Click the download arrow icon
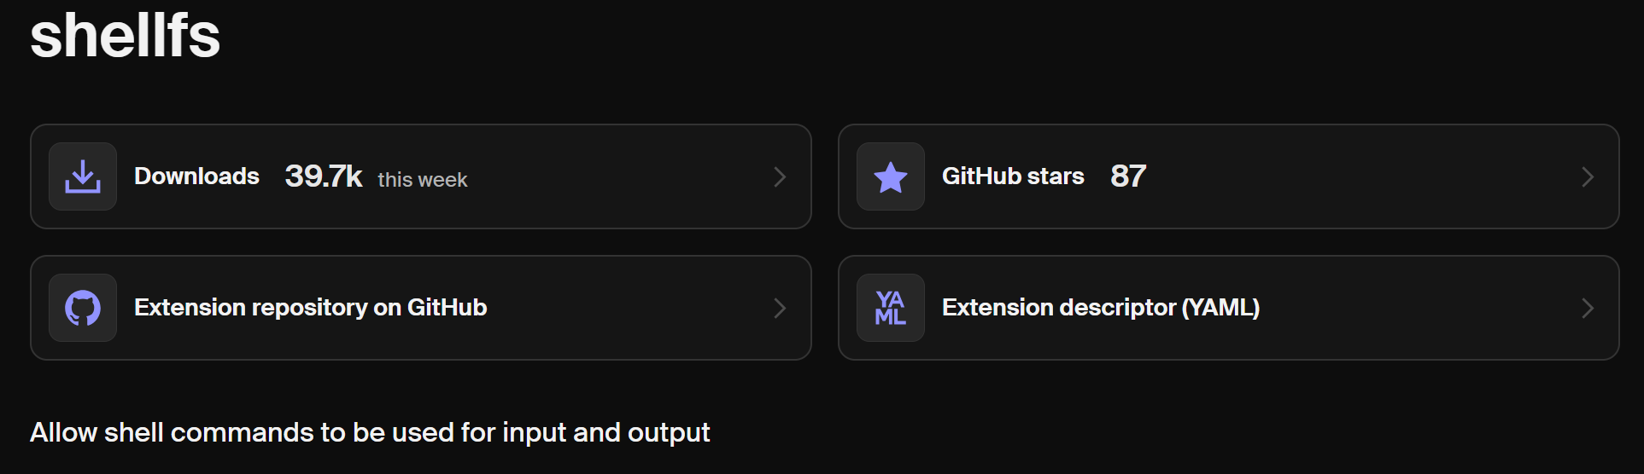The image size is (1644, 474). pos(83,176)
